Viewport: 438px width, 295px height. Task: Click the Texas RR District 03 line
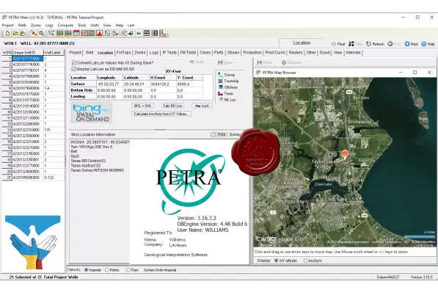(88, 161)
